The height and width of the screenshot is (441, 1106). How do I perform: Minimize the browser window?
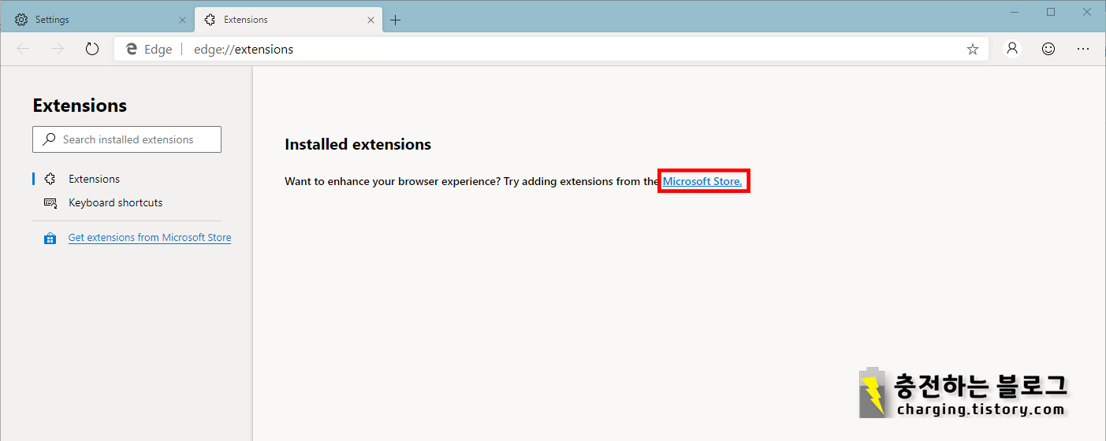tap(1014, 12)
